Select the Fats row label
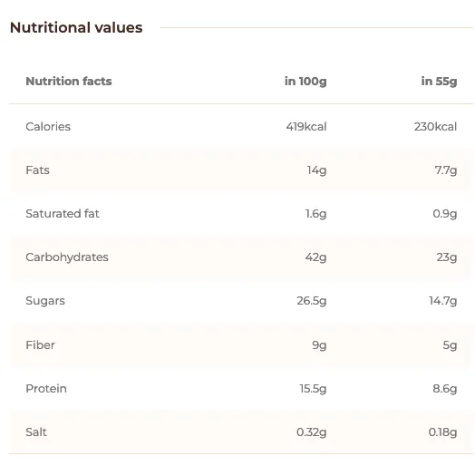Image resolution: width=475 pixels, height=475 pixels. coord(37,170)
